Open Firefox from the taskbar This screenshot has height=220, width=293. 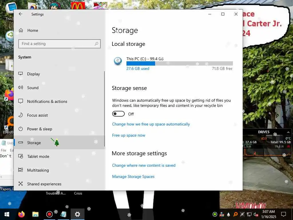(21, 214)
